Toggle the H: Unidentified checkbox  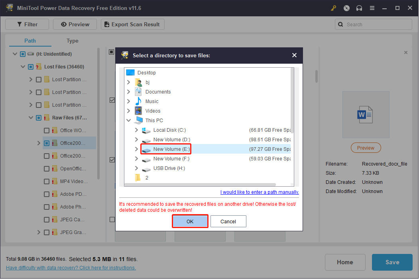point(23,54)
